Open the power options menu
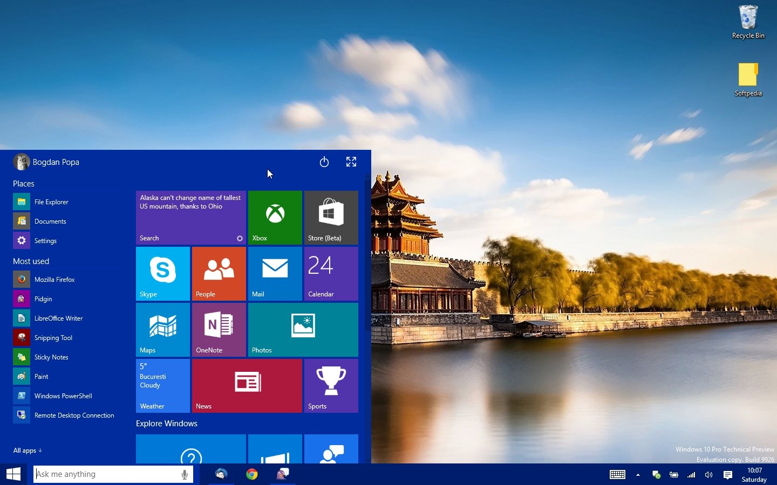This screenshot has height=485, width=777. tap(324, 162)
